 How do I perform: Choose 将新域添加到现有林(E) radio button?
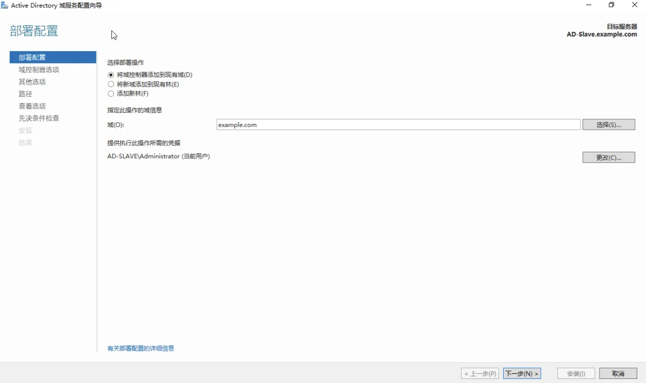(x=111, y=84)
